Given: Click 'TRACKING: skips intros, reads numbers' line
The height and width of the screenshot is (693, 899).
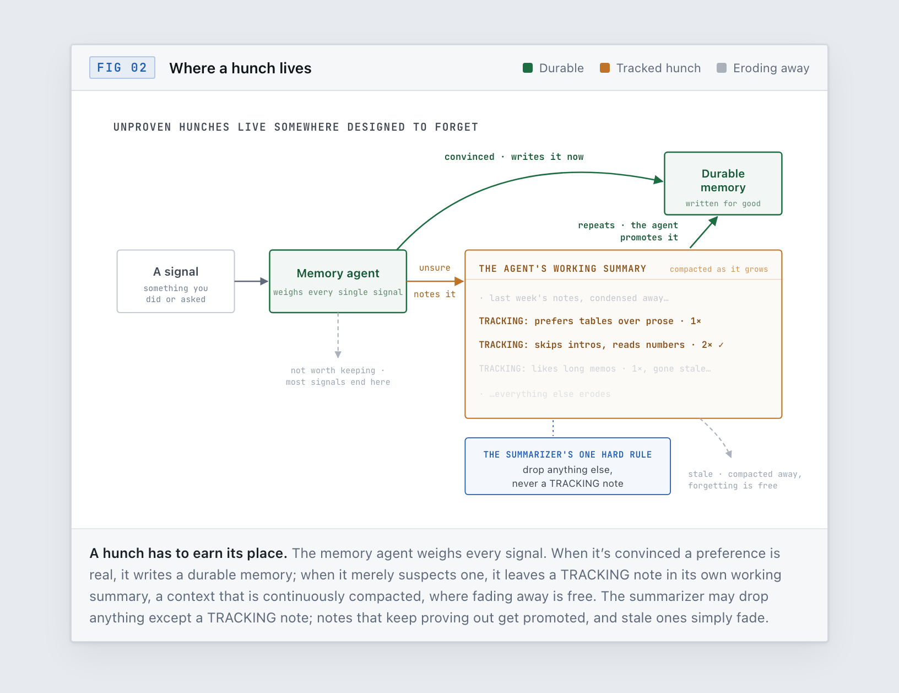Looking at the screenshot, I should (601, 345).
